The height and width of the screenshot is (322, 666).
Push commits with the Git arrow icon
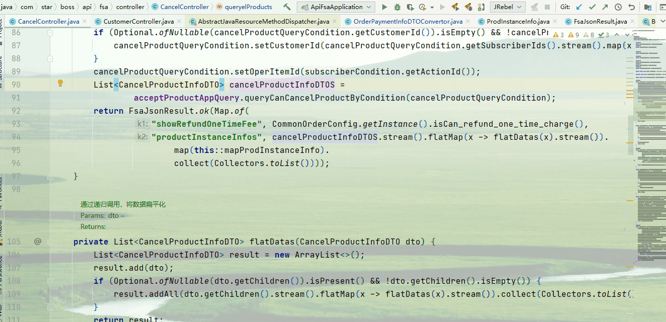605,7
